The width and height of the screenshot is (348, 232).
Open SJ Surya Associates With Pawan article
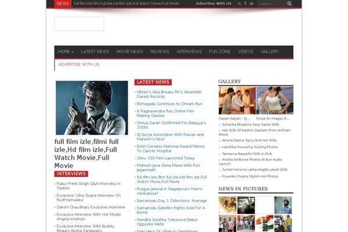pyautogui.click(x=170, y=137)
